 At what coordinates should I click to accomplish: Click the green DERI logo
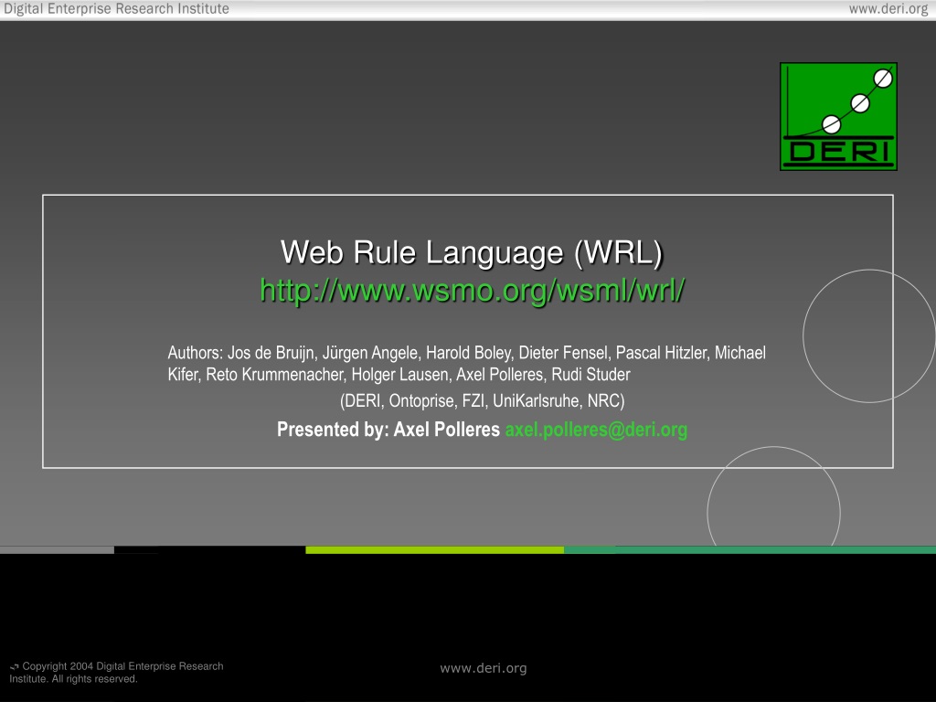(838, 116)
